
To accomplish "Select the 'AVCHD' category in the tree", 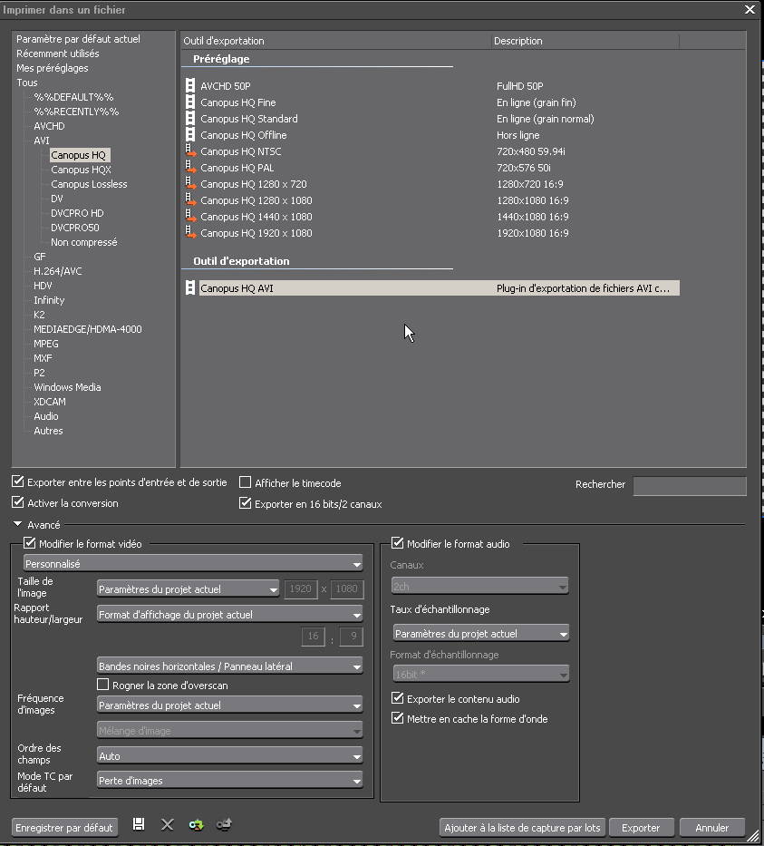I will [x=49, y=126].
